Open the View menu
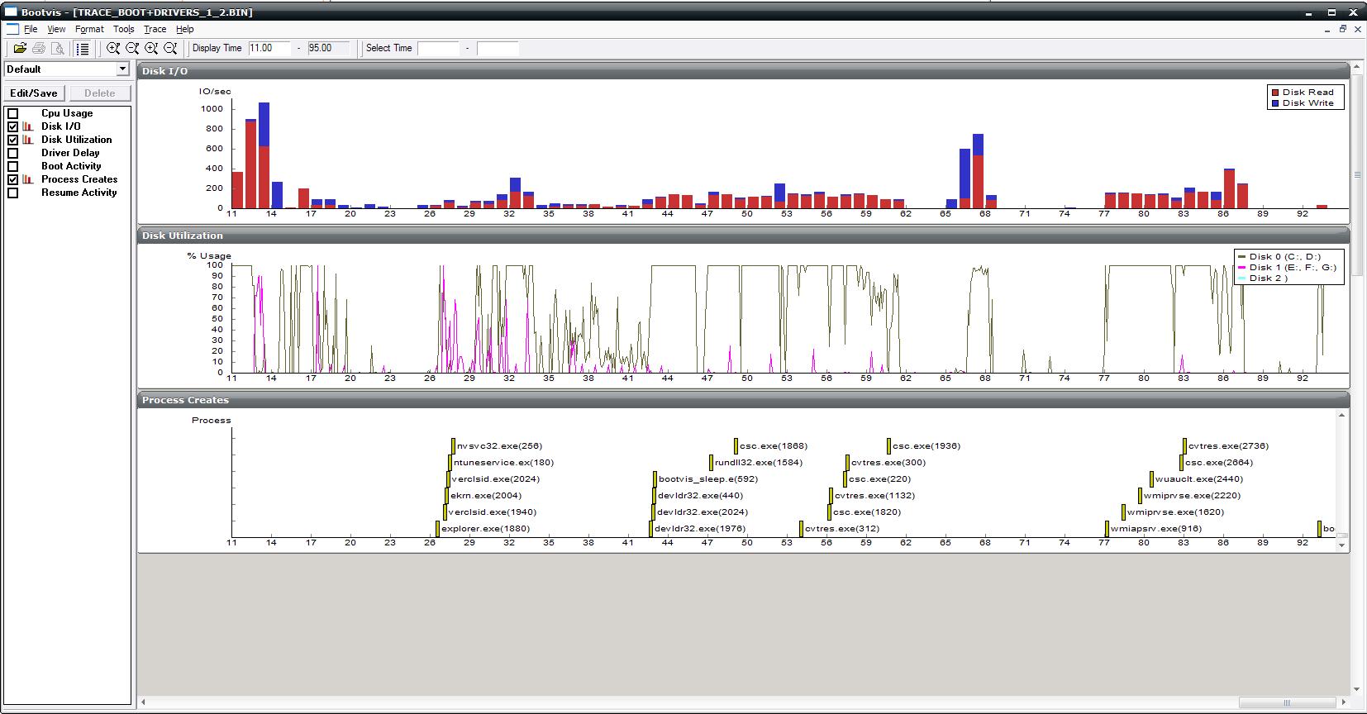This screenshot has height=714, width=1367. pyautogui.click(x=56, y=29)
